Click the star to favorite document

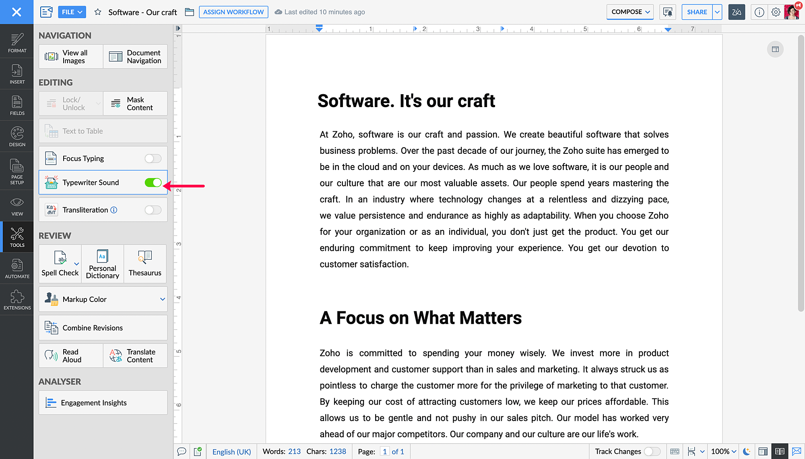point(98,12)
